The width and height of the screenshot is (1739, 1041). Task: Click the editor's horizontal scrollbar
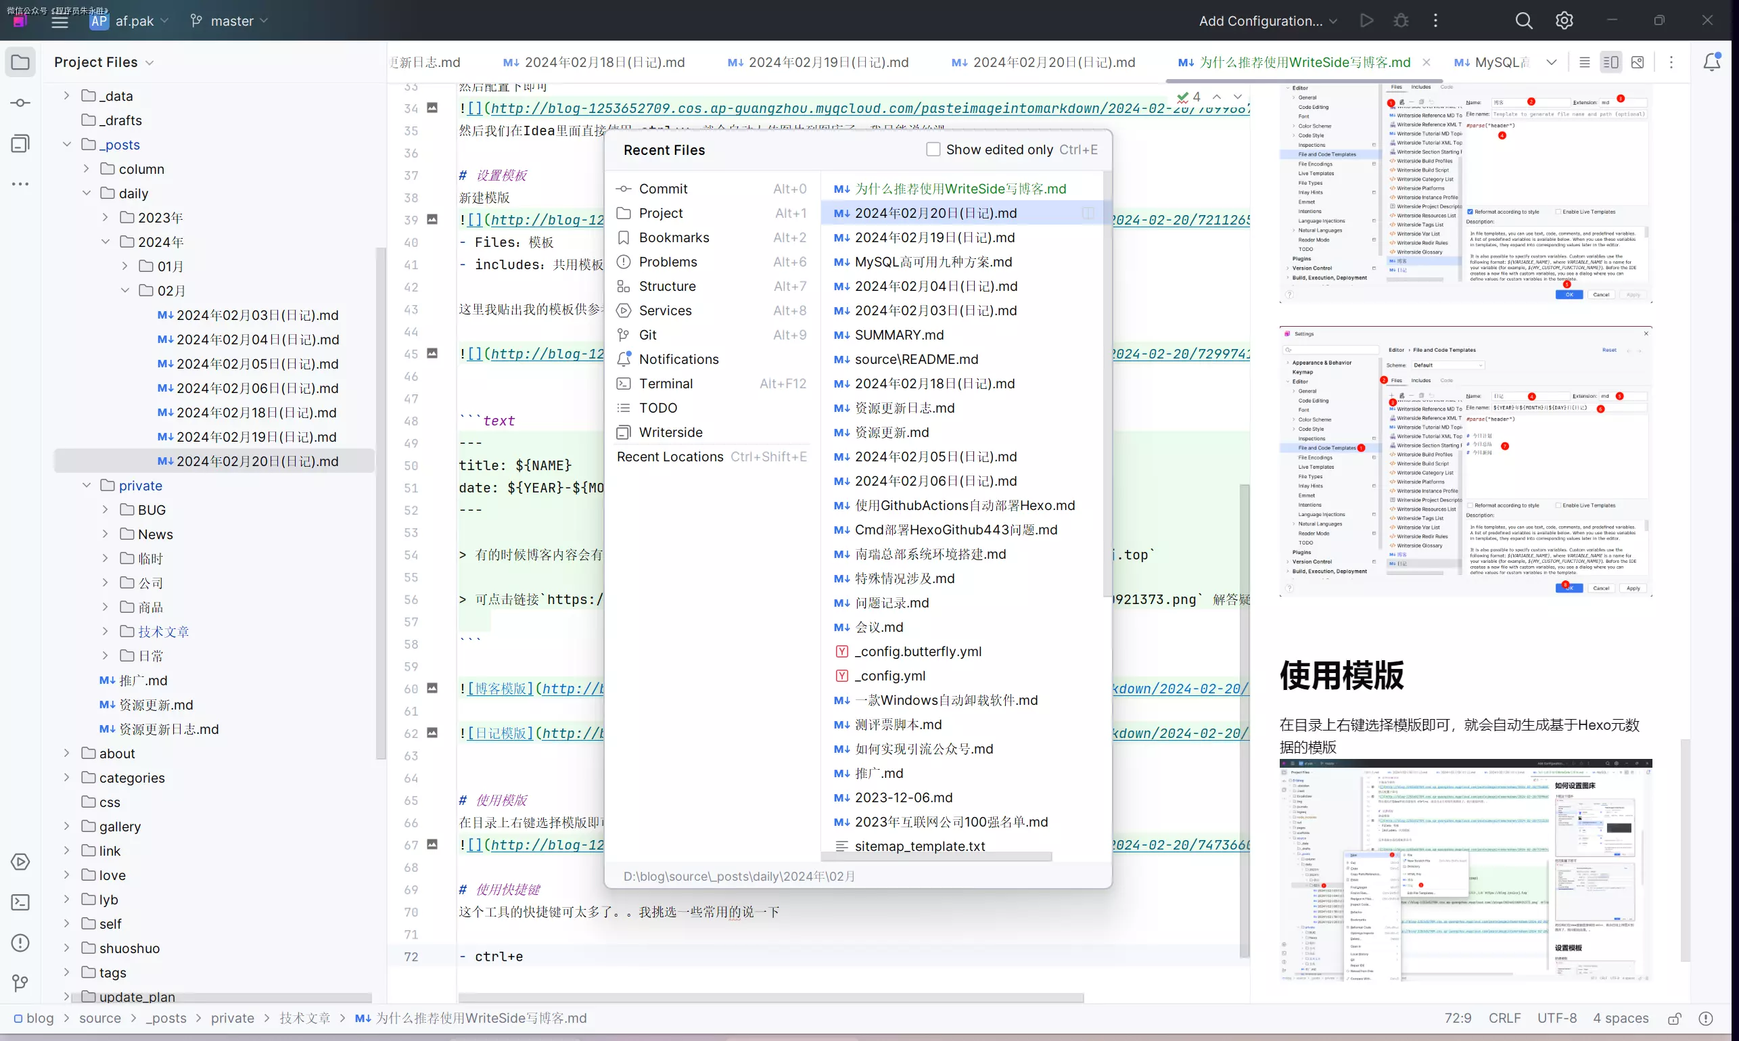point(770,998)
